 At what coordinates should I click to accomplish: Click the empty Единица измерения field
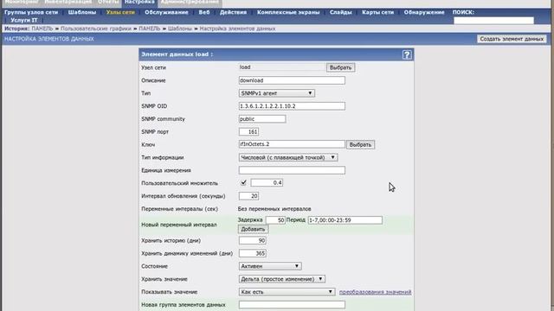coord(292,170)
